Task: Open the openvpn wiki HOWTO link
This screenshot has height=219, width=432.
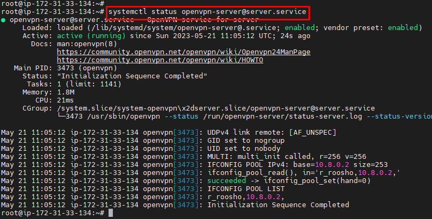Action: (160, 60)
